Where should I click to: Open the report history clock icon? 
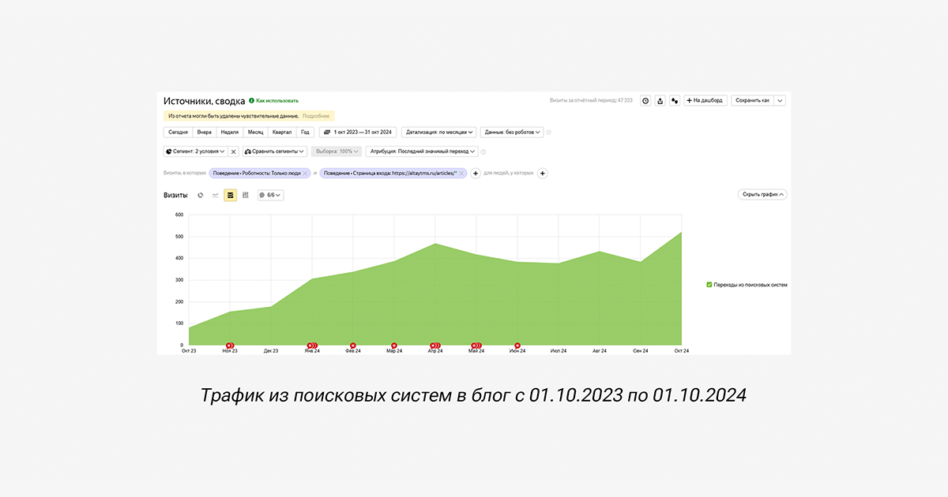[x=645, y=101]
